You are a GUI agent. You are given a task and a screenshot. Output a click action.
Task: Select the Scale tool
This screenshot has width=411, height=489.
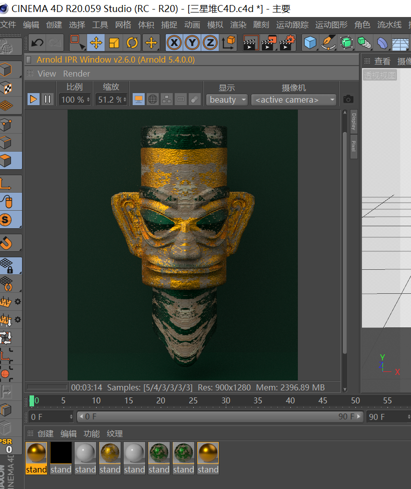coord(114,44)
